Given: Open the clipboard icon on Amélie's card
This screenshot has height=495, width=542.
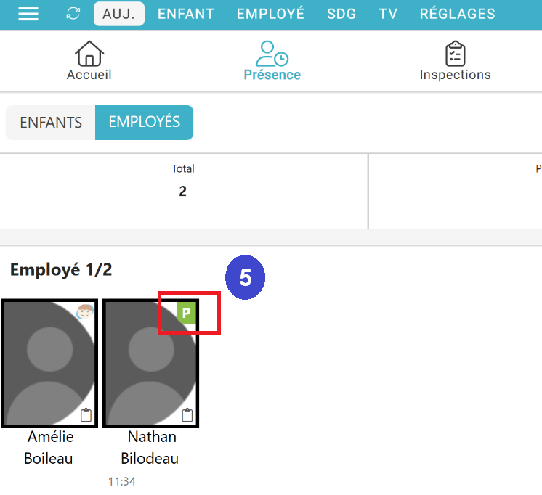Looking at the screenshot, I should (x=86, y=415).
